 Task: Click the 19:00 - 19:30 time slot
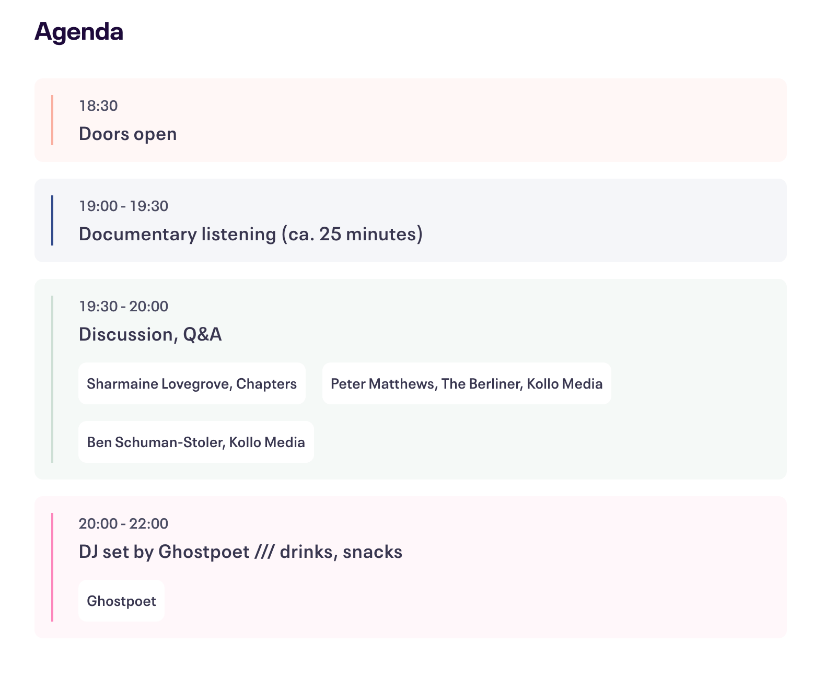pyautogui.click(x=123, y=206)
